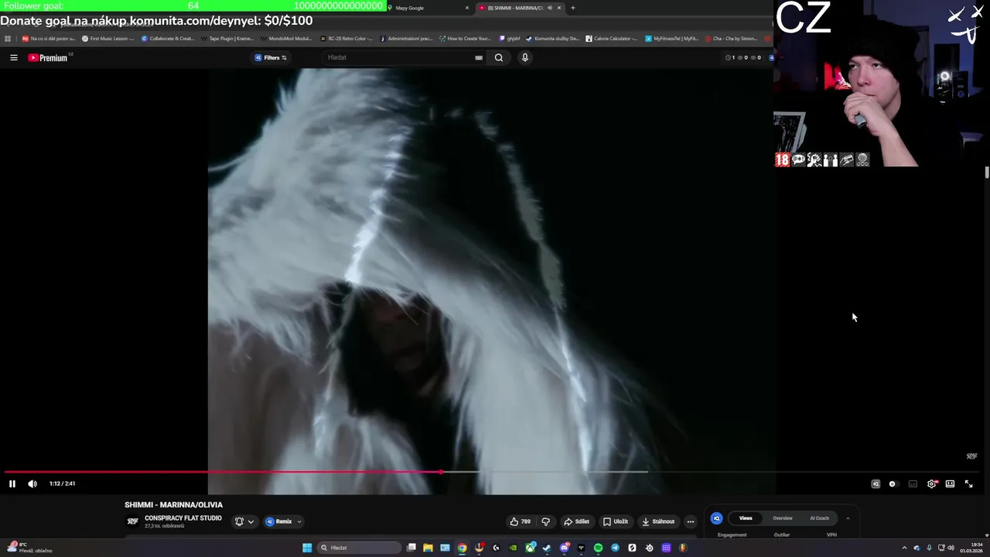Open the notification bell subscription dropdown

(244, 521)
